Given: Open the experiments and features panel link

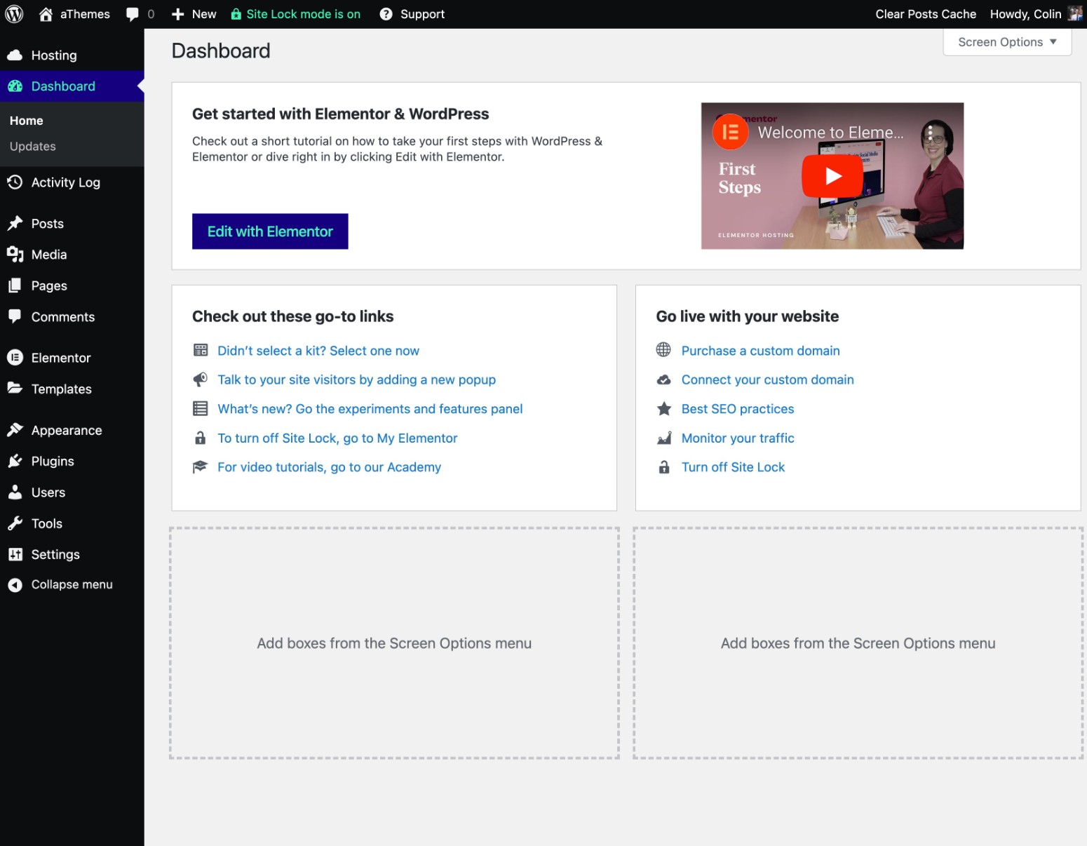Looking at the screenshot, I should point(370,409).
